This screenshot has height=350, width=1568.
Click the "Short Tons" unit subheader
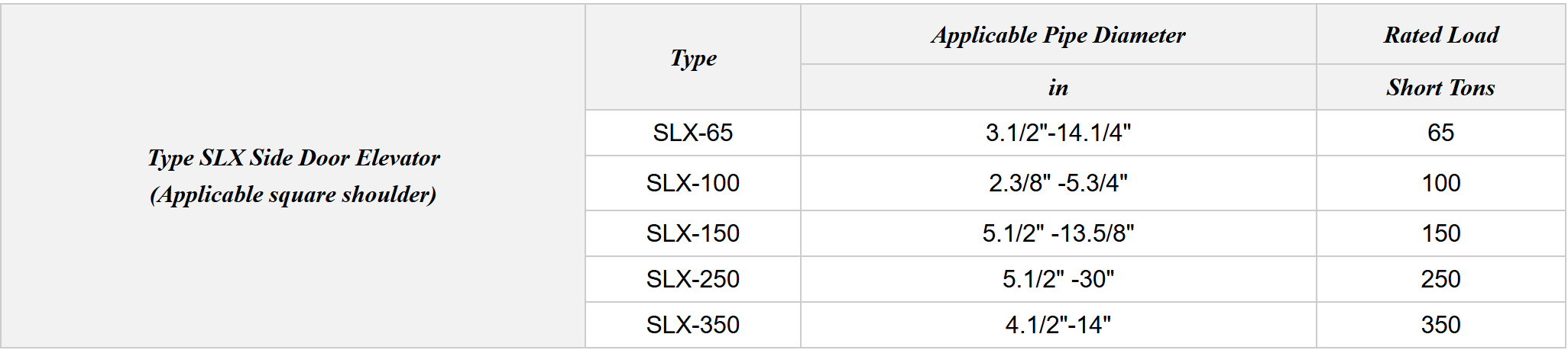tap(1440, 88)
